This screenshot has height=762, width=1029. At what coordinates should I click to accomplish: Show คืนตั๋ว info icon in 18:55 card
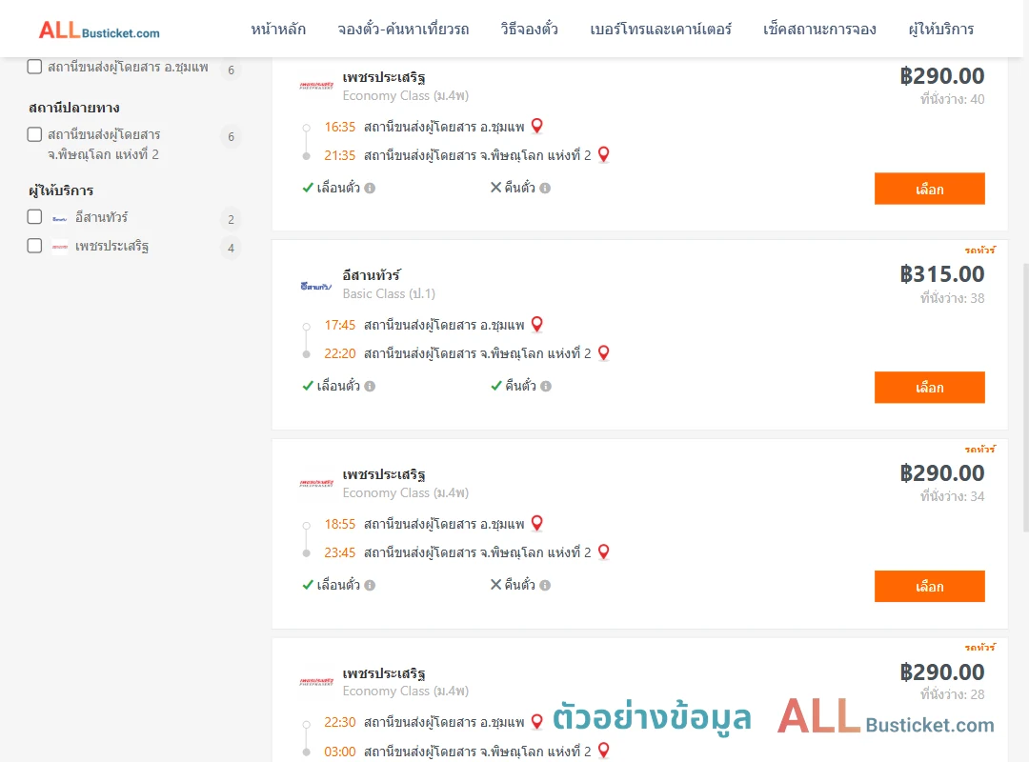545,586
